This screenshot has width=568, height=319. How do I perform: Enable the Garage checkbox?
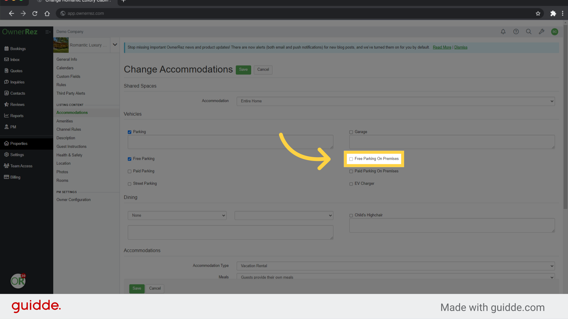pyautogui.click(x=351, y=132)
